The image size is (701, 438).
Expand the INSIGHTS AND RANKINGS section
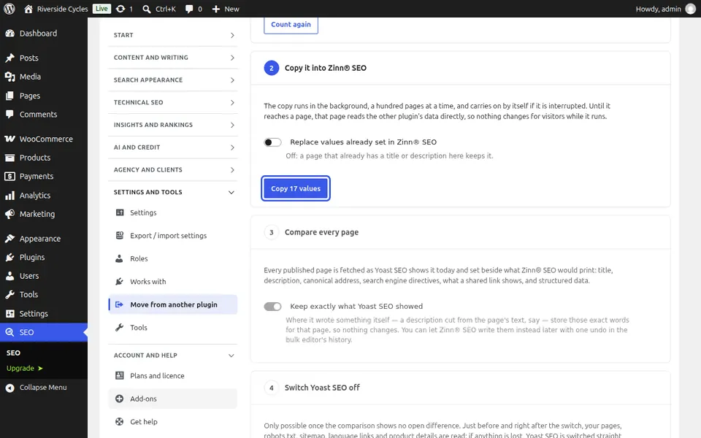point(173,125)
